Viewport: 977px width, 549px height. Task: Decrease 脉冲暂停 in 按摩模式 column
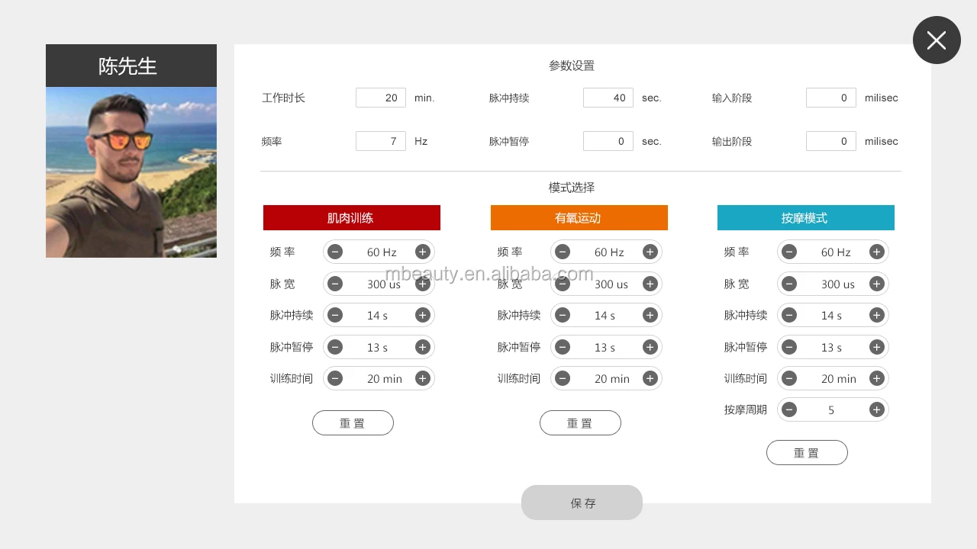789,347
